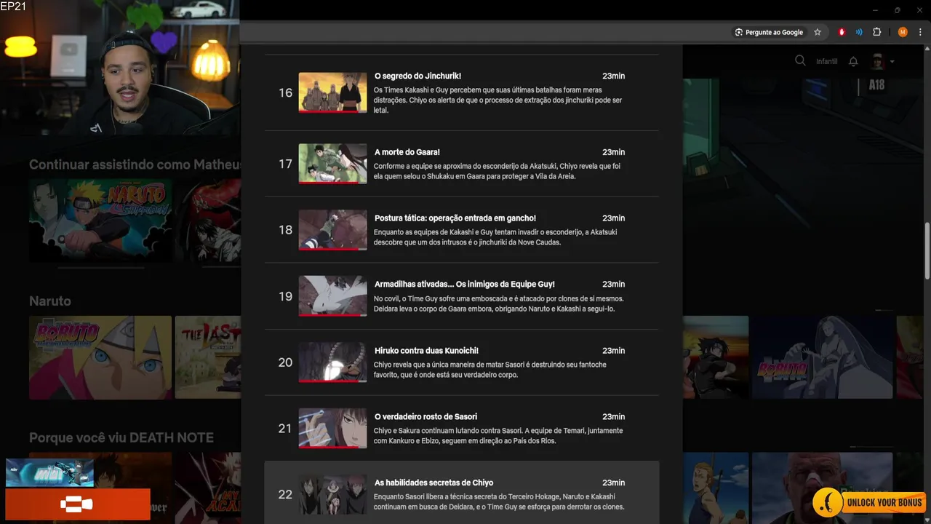The width and height of the screenshot is (931, 524).
Task: Click episode 17 description about Chiyo and Shukaku
Action: (498, 171)
